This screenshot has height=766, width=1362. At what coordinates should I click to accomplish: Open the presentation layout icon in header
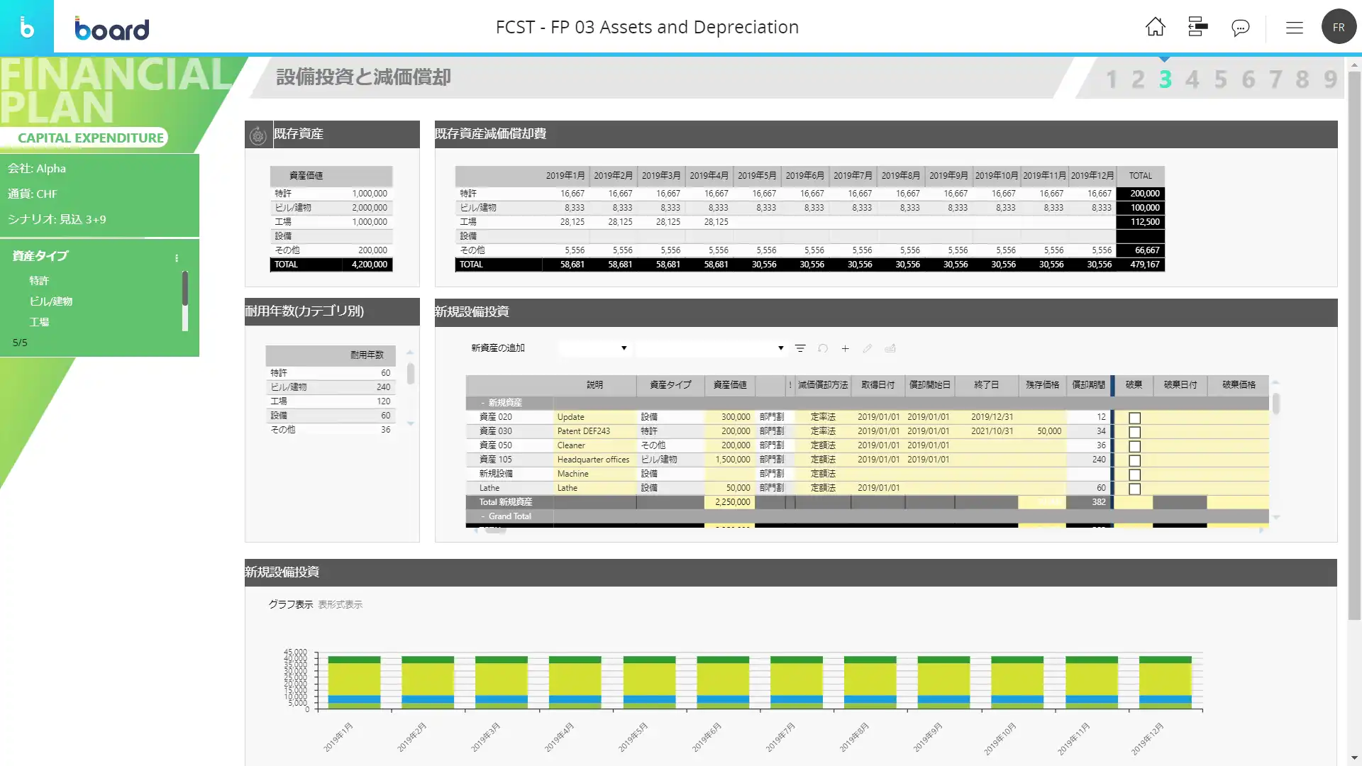(1197, 27)
